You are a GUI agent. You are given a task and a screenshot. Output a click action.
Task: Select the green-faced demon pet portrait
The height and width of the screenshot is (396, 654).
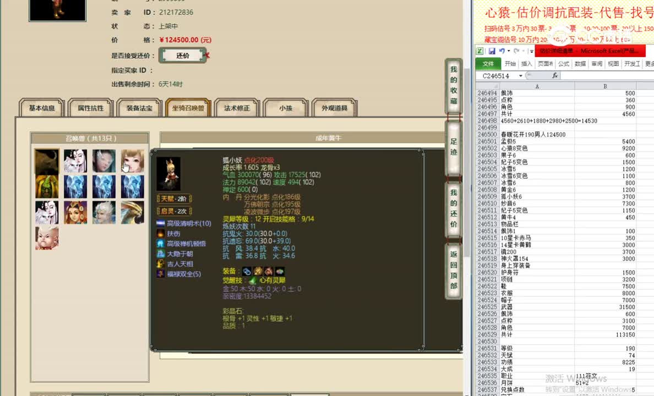pyautogui.click(x=47, y=187)
